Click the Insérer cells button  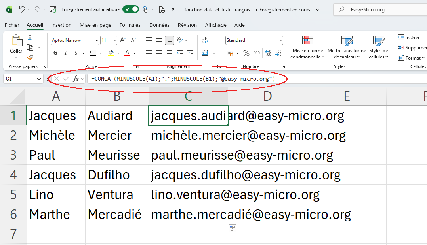(409, 38)
